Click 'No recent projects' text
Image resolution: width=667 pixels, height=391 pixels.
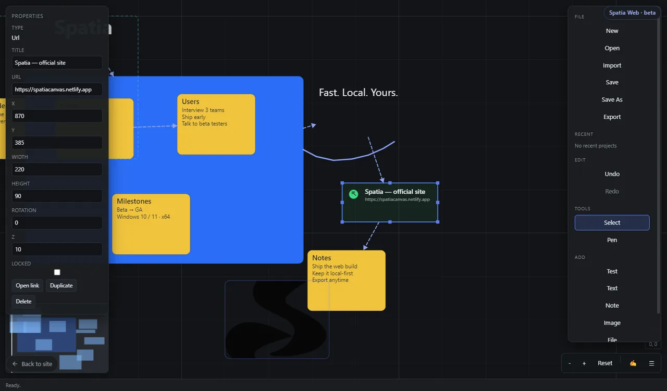[x=596, y=146]
